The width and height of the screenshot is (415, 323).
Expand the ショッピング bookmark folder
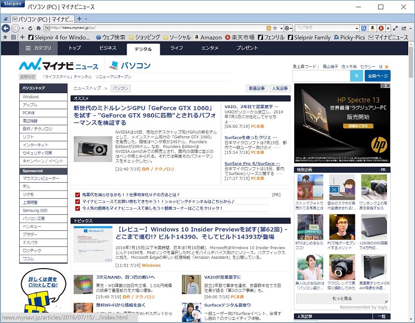[144, 37]
